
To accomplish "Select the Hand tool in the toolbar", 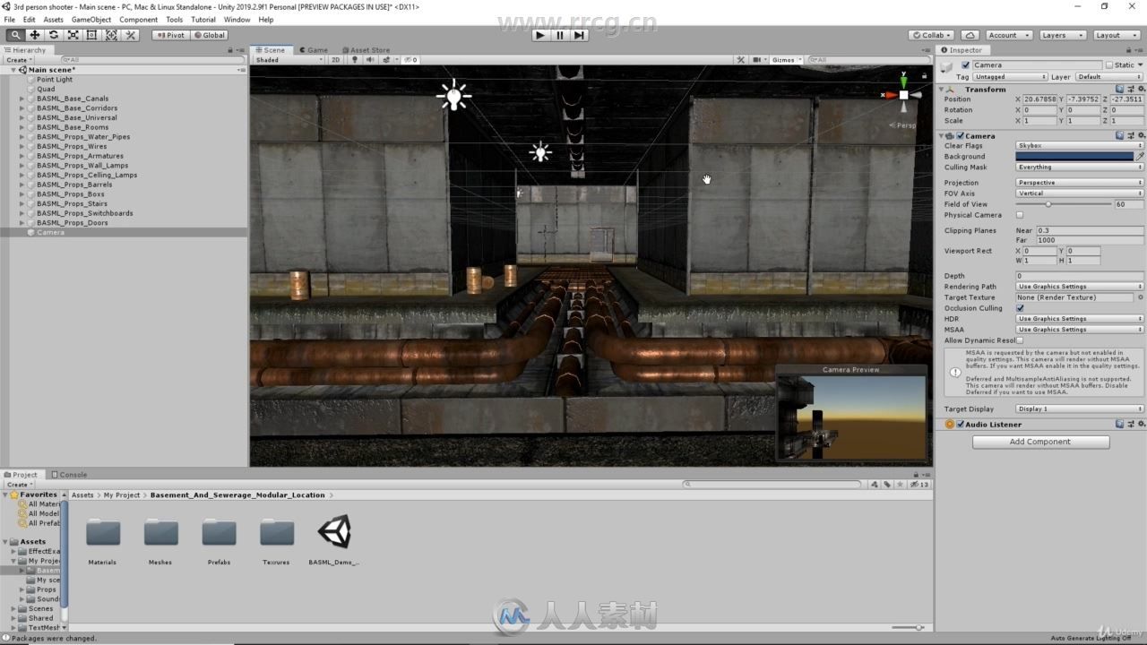I will coord(15,35).
